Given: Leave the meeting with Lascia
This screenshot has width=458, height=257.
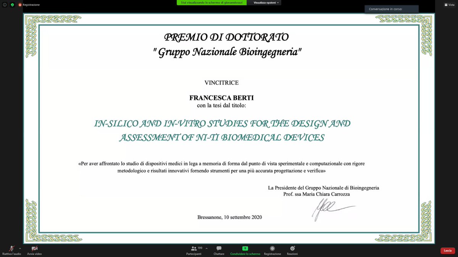Looking at the screenshot, I should [x=448, y=251].
